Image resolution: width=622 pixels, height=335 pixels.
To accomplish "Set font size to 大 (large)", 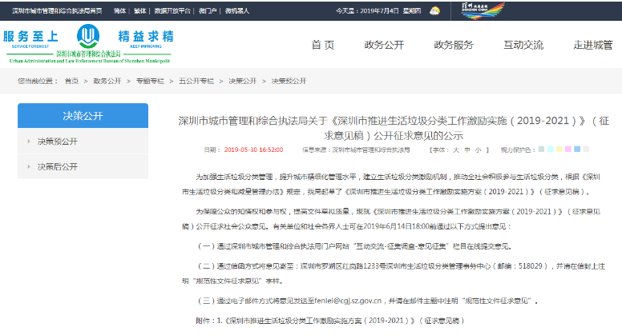I will [457, 150].
